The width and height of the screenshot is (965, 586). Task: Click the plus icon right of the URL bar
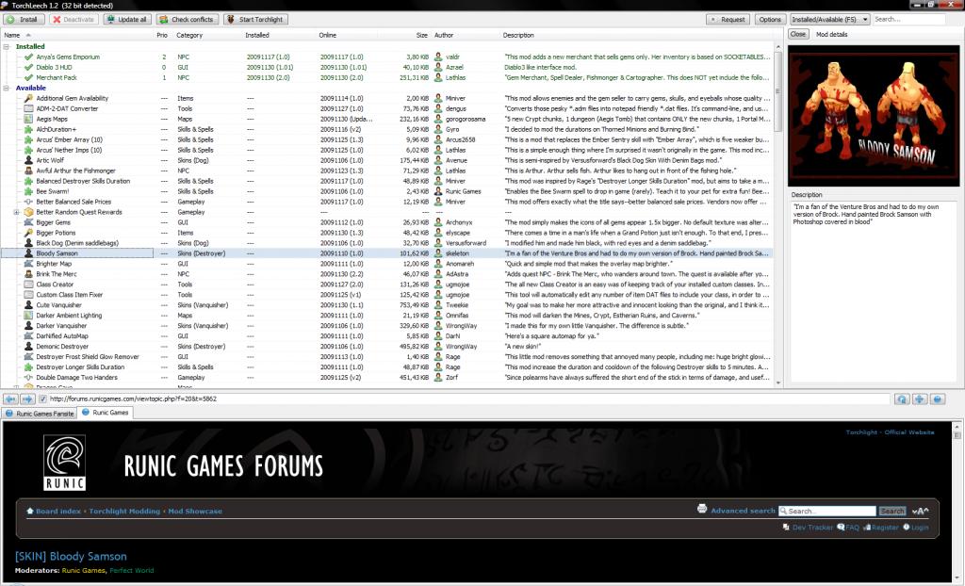click(x=920, y=399)
